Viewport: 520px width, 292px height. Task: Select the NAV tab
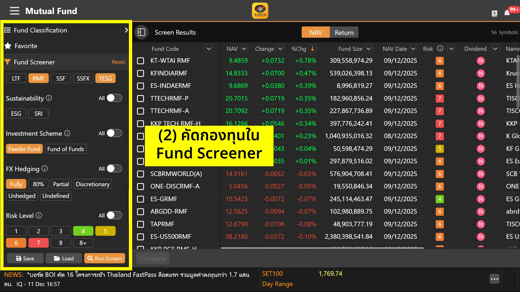(316, 32)
